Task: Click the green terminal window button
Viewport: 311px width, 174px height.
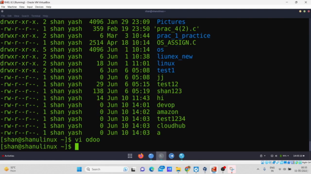Action: (305, 11)
